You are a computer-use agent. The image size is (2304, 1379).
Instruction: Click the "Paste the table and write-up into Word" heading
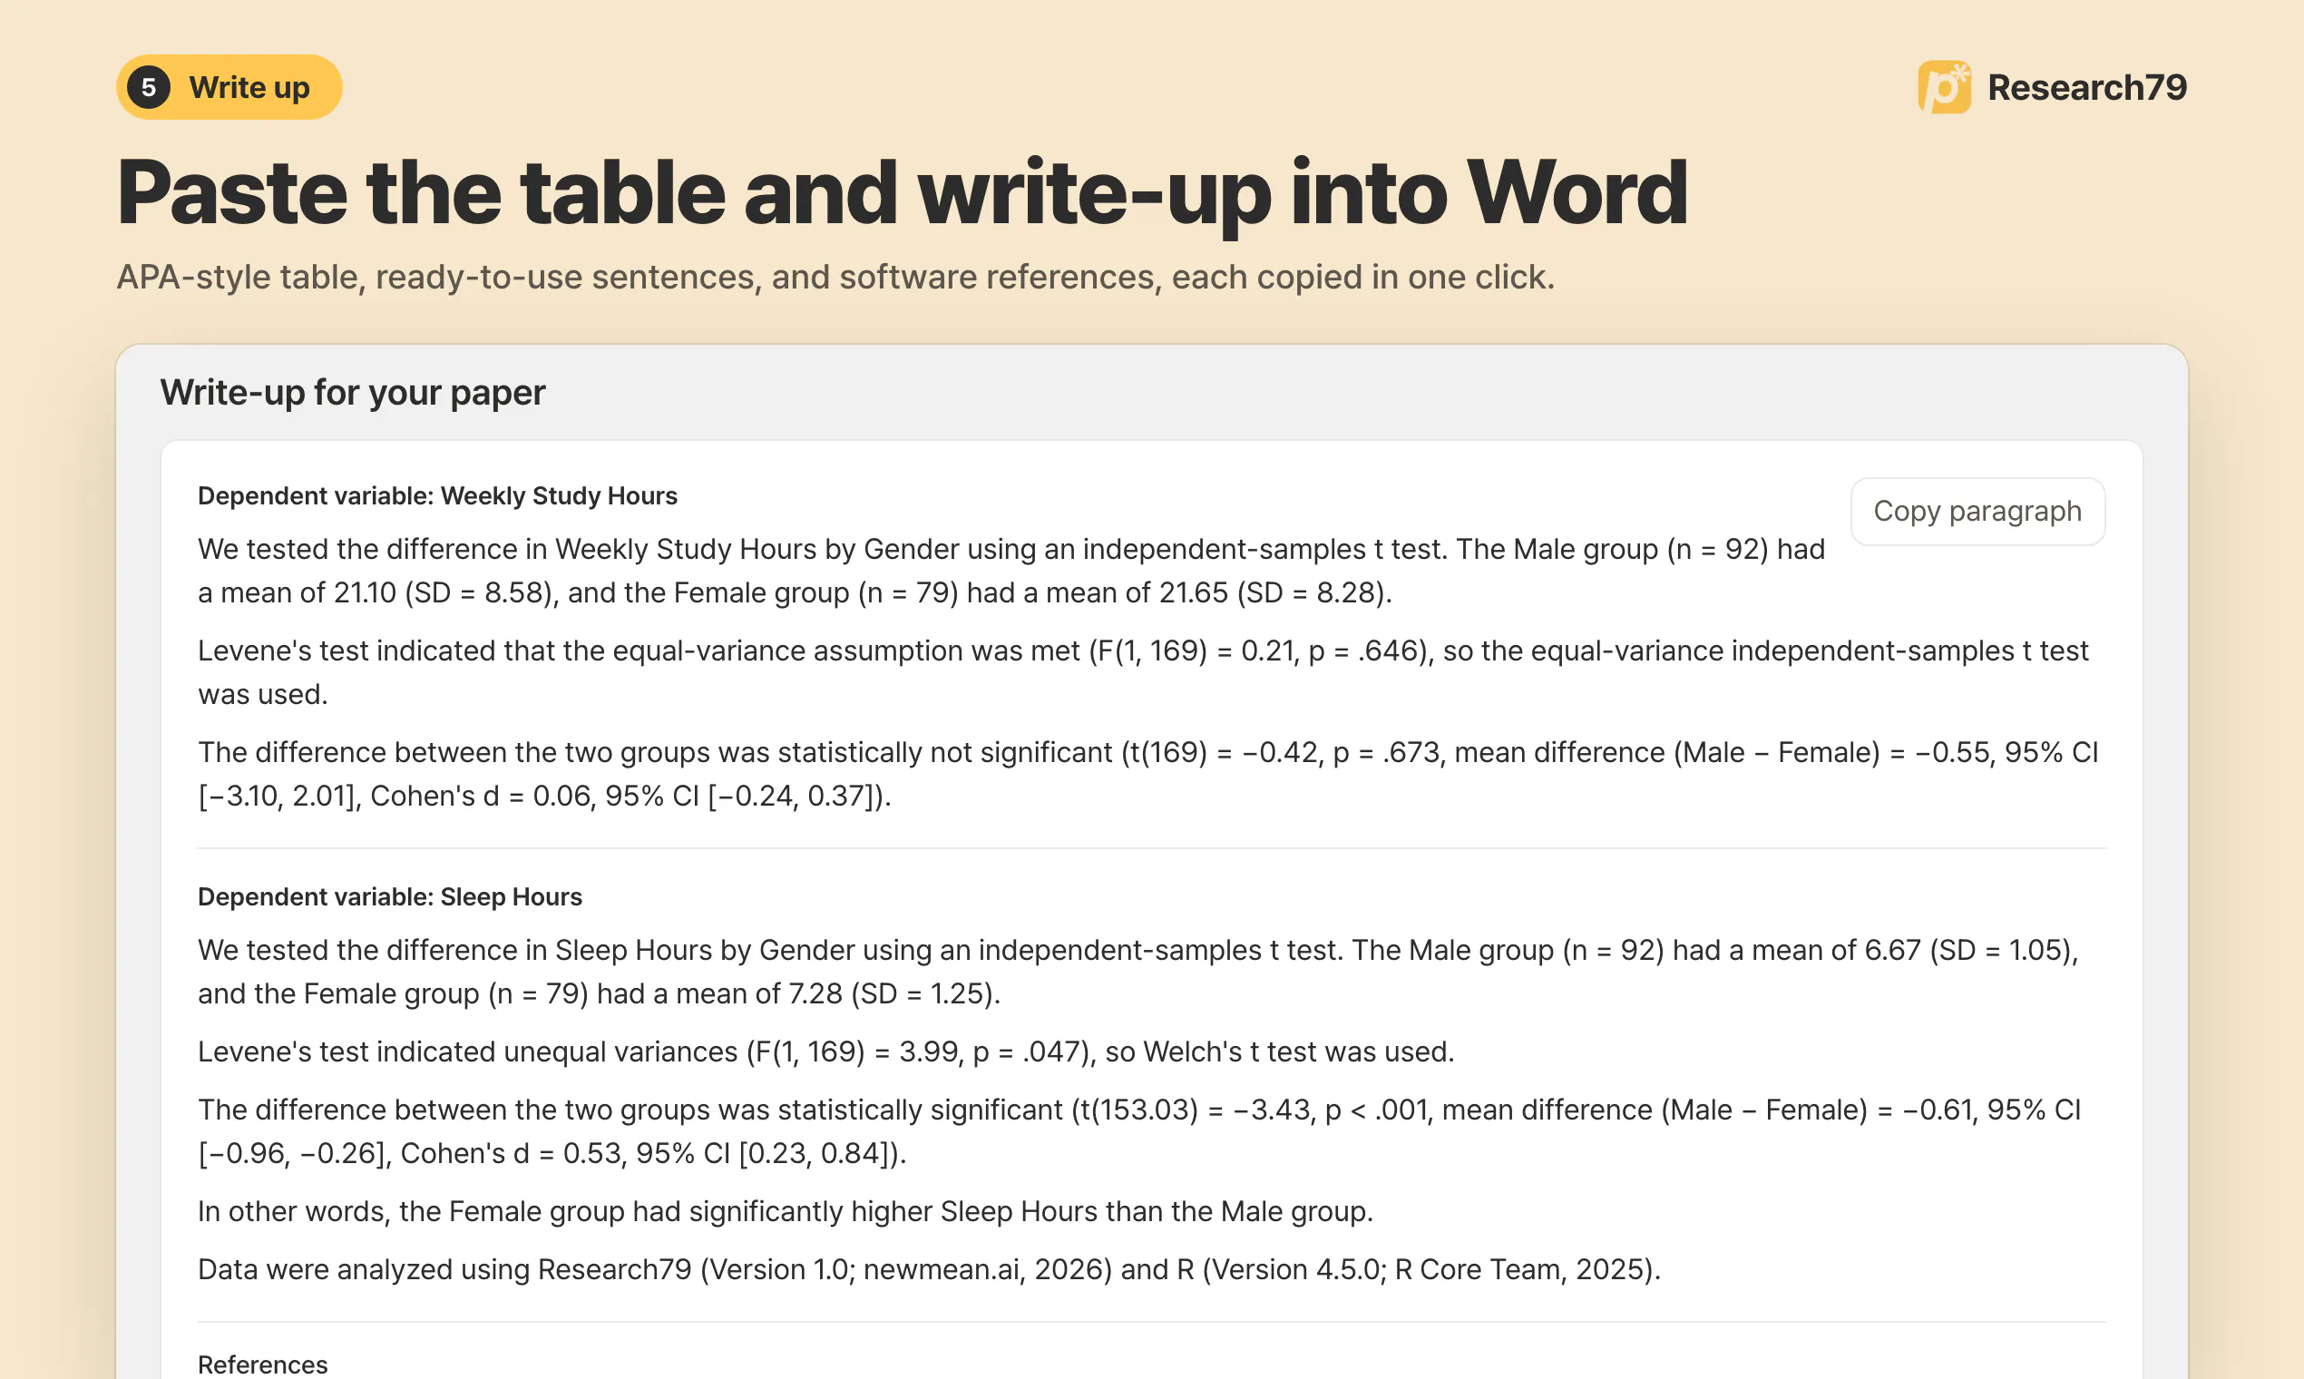(x=901, y=193)
